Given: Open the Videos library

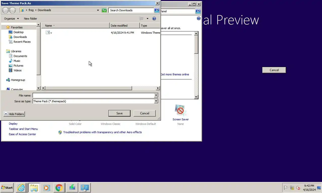Looking at the screenshot, I should click(x=17, y=70).
